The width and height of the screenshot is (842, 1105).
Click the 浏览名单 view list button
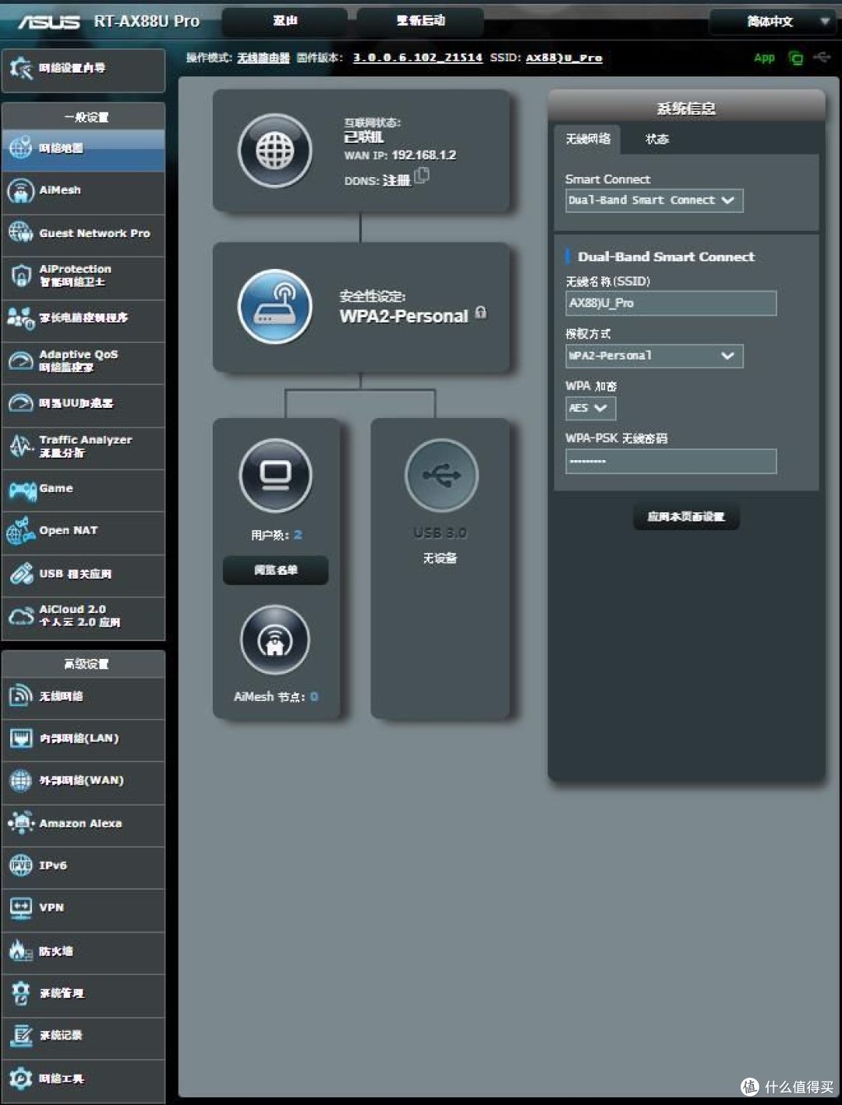click(275, 570)
